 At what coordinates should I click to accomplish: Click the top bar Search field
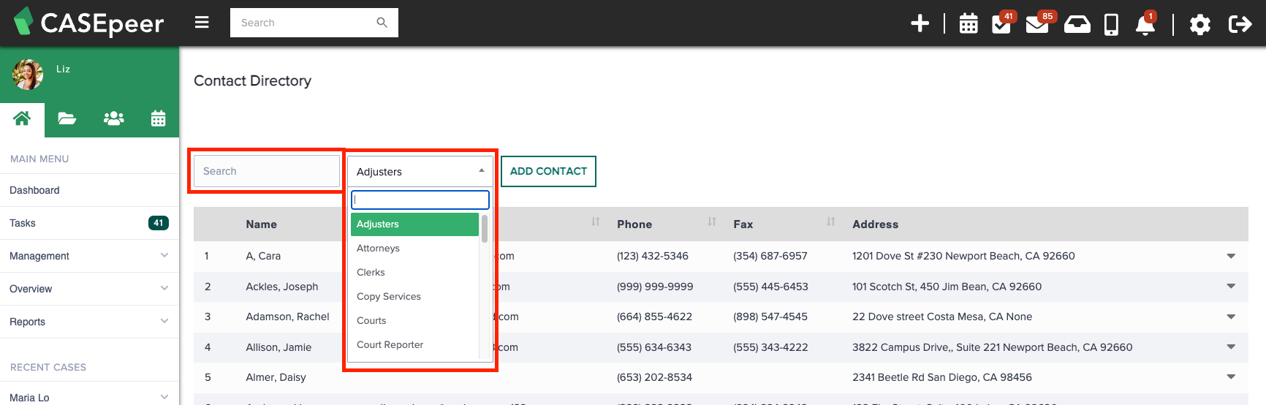click(314, 23)
